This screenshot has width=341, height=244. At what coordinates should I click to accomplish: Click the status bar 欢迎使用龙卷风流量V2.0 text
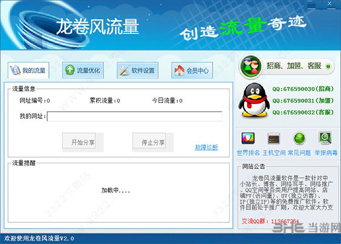pos(39,238)
